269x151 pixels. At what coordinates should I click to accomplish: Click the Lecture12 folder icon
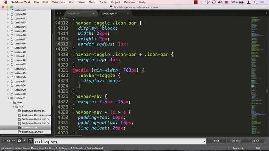pos(12,18)
